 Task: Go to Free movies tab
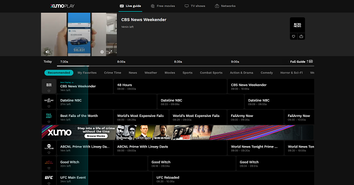(163, 6)
